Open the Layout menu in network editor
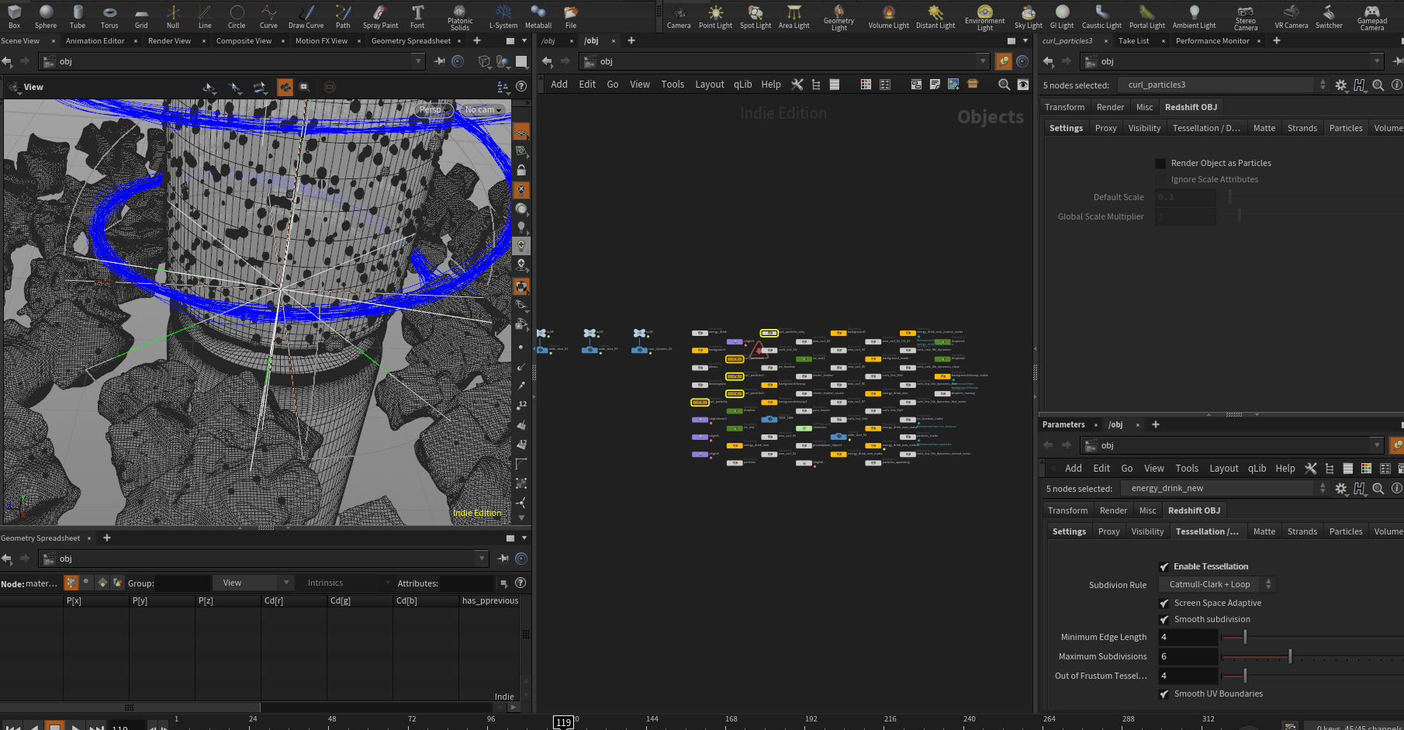Image resolution: width=1404 pixels, height=730 pixels. tap(709, 85)
